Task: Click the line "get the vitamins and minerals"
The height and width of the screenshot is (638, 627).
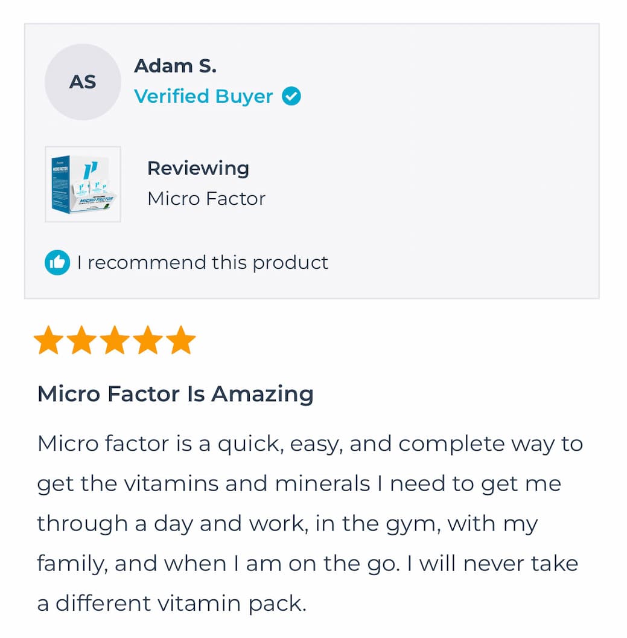Action: [x=299, y=484]
